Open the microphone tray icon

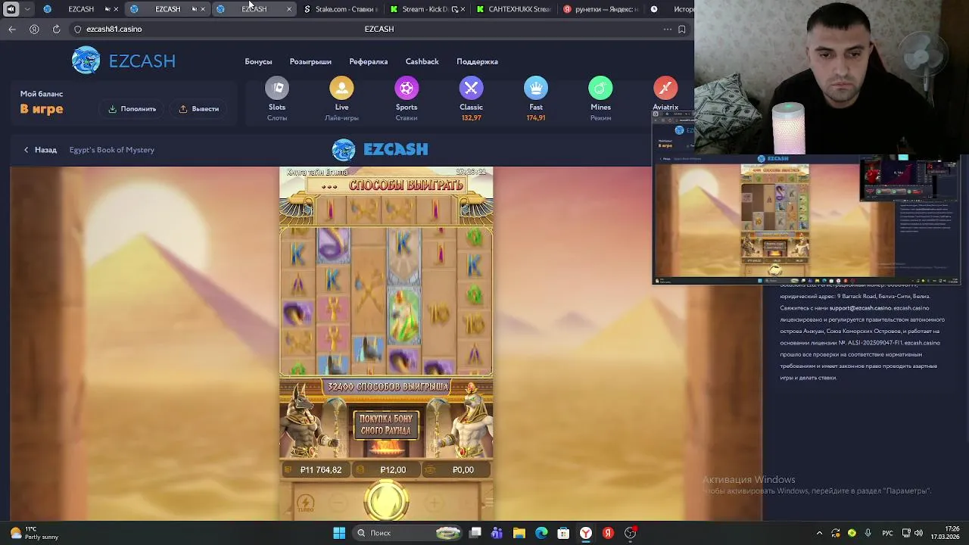(868, 533)
